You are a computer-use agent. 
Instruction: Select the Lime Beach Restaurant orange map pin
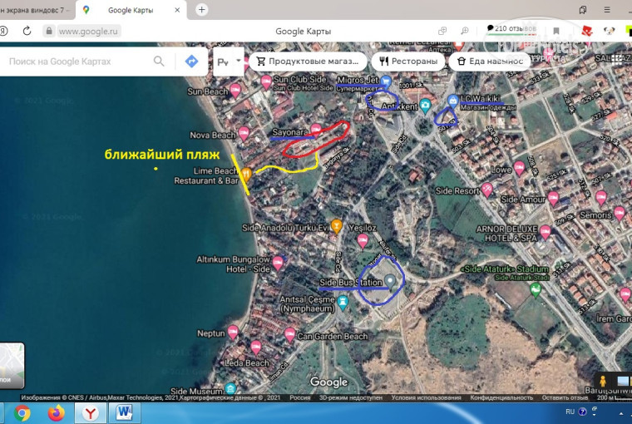pos(246,175)
